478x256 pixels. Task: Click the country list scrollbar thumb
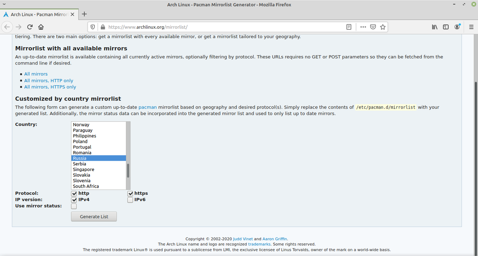[x=128, y=171]
